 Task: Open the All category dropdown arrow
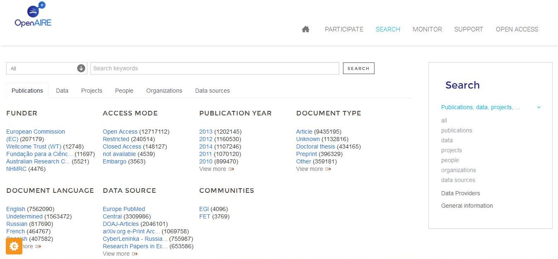click(x=81, y=68)
